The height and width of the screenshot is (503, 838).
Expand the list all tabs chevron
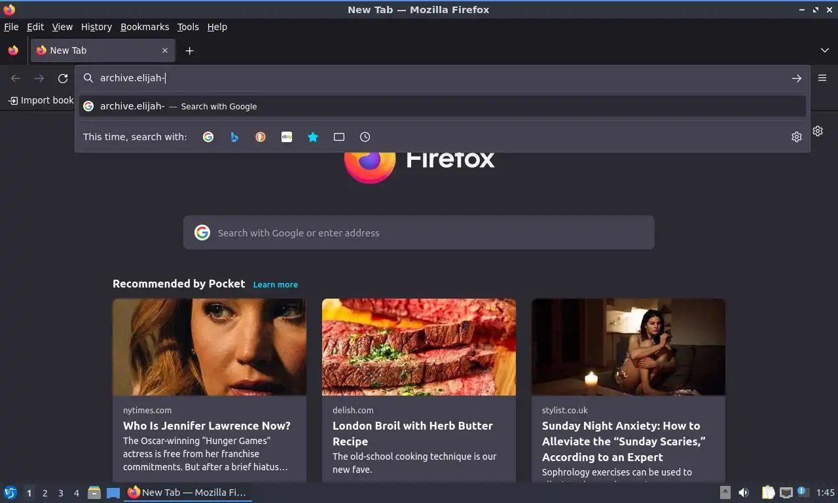tap(825, 50)
